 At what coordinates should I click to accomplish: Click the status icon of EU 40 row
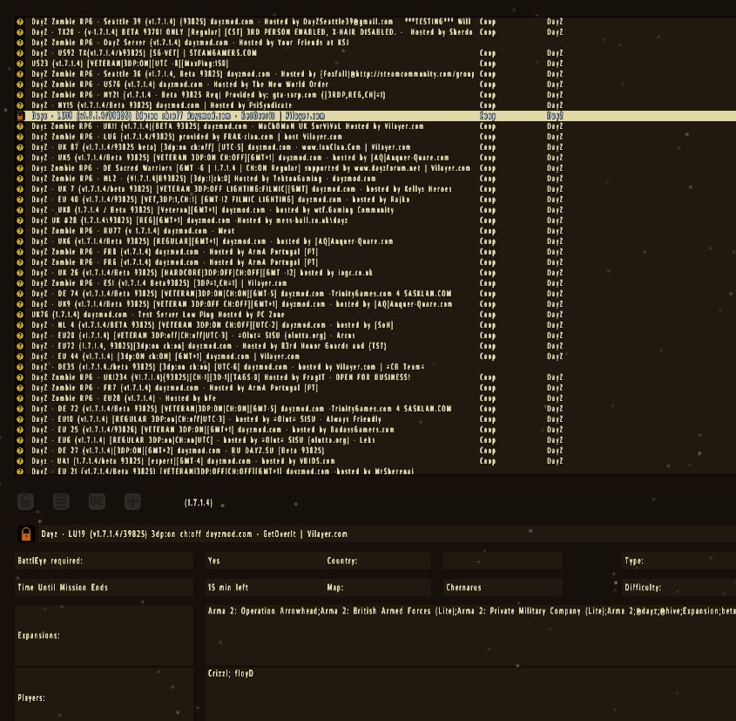(x=20, y=200)
